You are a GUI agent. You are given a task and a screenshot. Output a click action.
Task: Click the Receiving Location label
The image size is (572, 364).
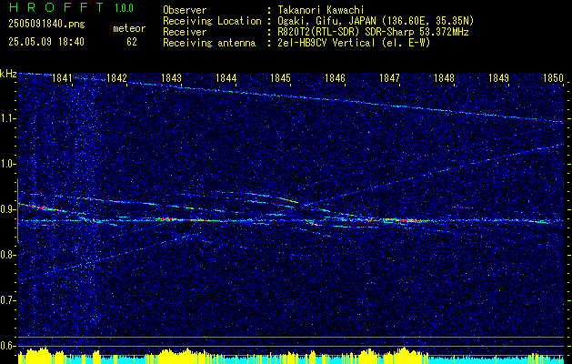[x=212, y=21]
